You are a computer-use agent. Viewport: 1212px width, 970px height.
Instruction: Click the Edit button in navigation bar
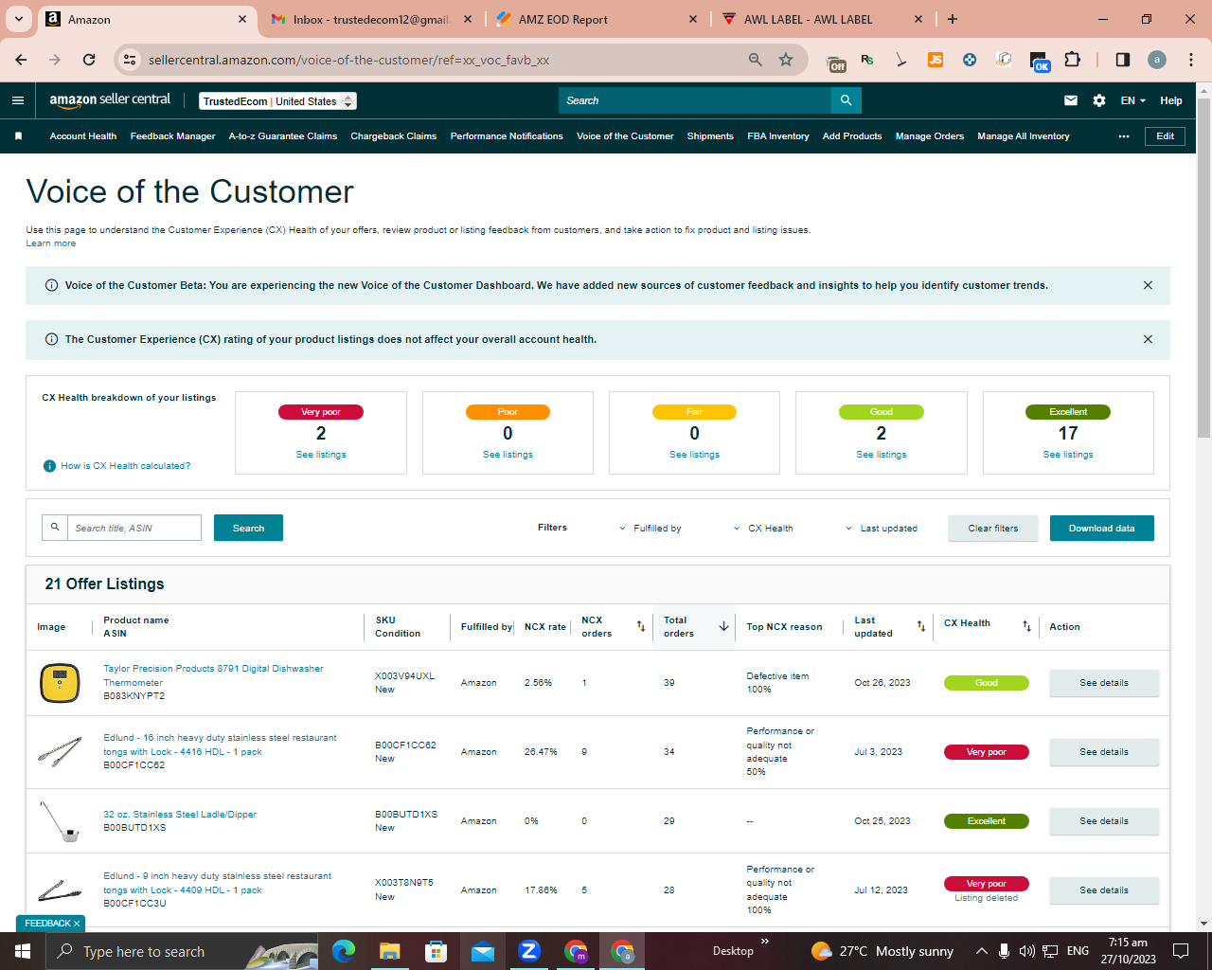(1165, 136)
